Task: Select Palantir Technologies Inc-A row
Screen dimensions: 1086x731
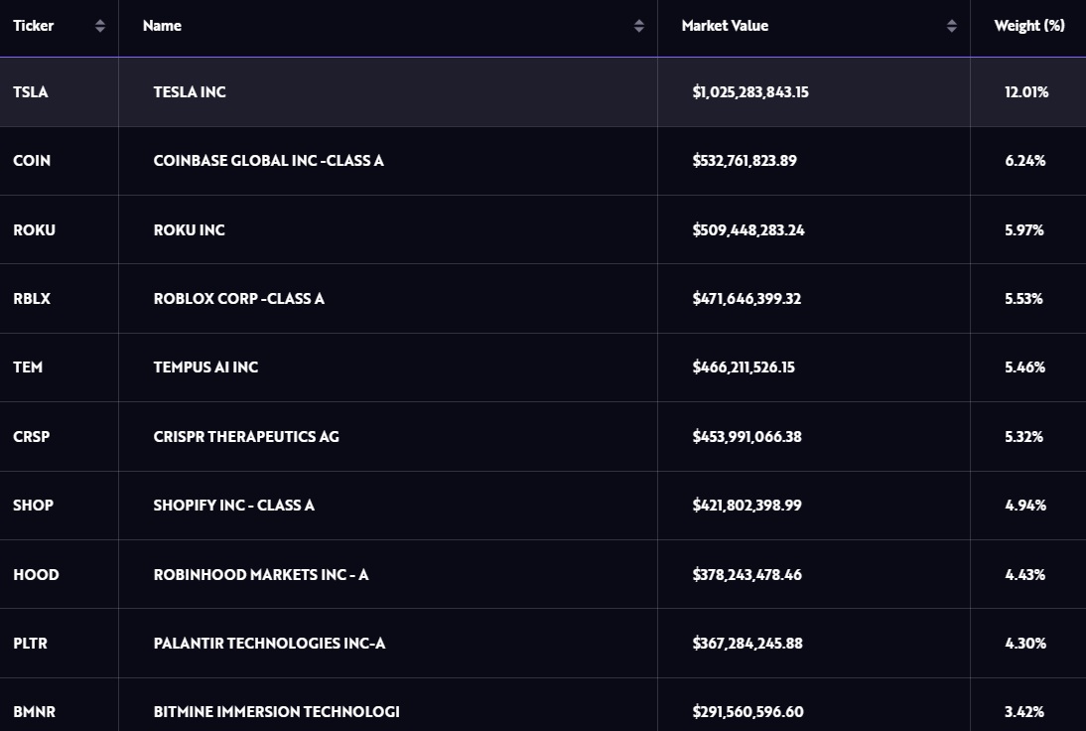Action: (543, 643)
